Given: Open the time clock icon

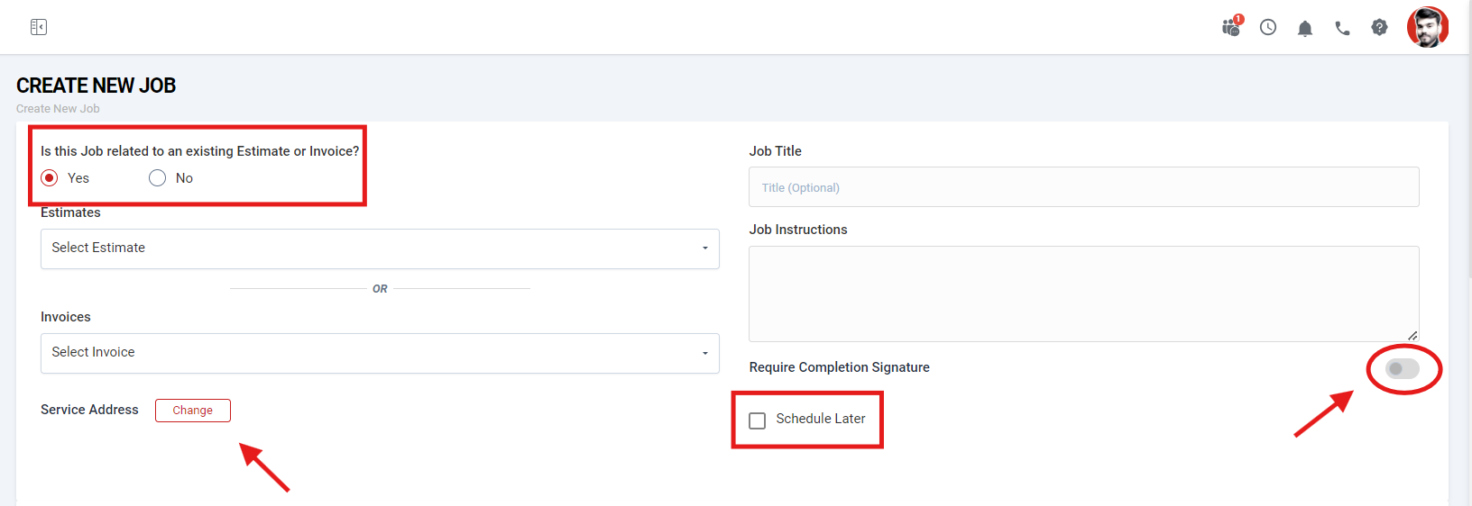Looking at the screenshot, I should [x=1268, y=28].
